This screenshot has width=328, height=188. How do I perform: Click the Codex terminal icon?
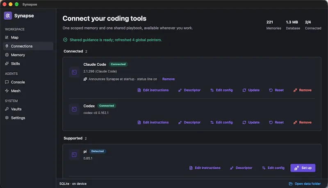(74, 109)
